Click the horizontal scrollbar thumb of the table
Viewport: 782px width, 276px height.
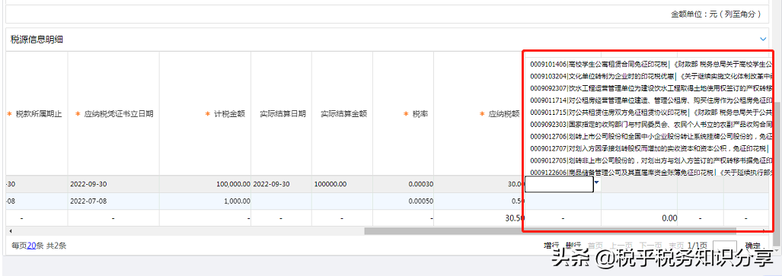550,230
